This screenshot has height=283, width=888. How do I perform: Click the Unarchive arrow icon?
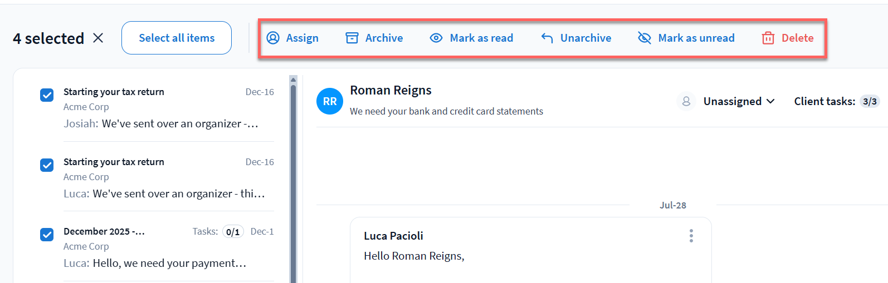click(x=547, y=38)
